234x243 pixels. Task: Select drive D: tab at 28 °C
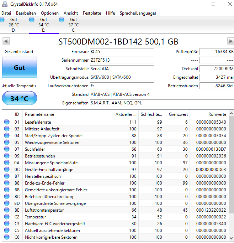[x=14, y=25]
